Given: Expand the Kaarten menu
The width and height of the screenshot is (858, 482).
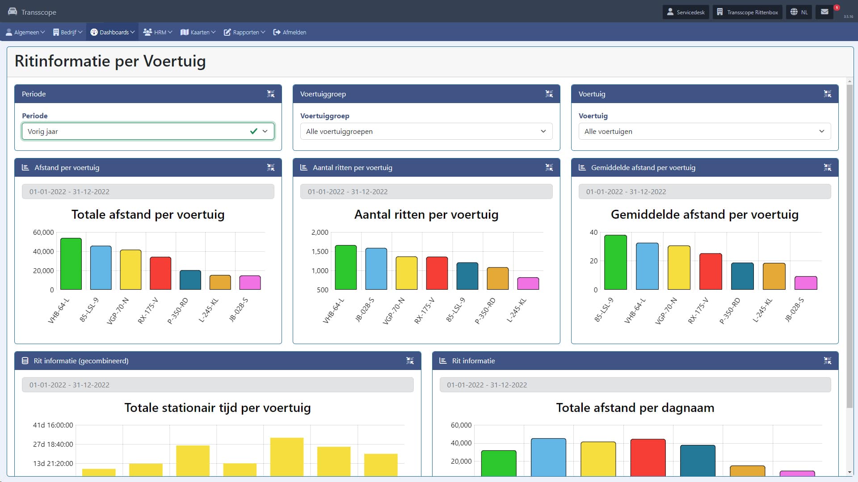Looking at the screenshot, I should [198, 32].
